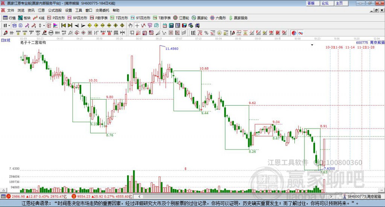This screenshot has height=207, width=385.
Task: Toggle the pressed 权 adjustment button
Action: click(49, 26)
